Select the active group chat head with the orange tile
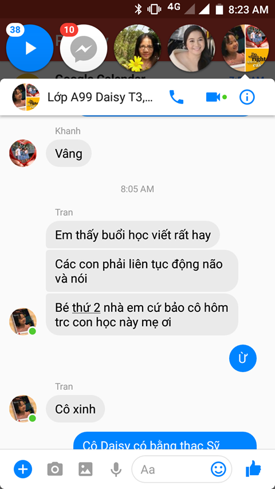The height and width of the screenshot is (489, 275). coord(245,48)
